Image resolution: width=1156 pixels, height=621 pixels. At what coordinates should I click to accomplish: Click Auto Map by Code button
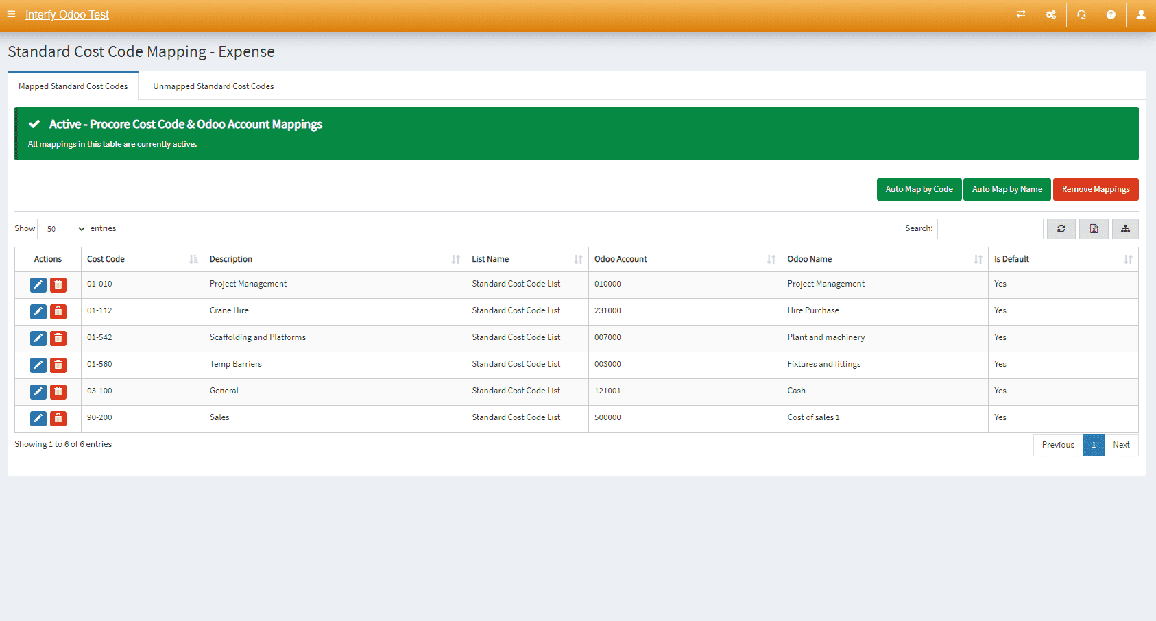[x=919, y=189]
